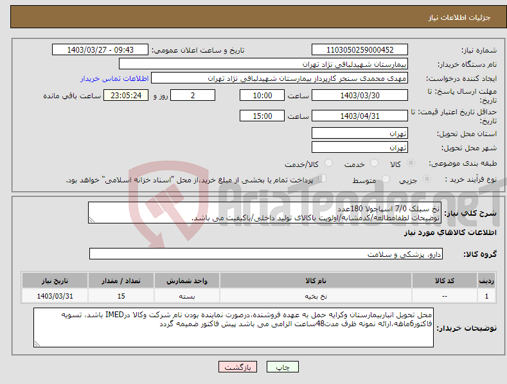Click the delivery city field تهران

pos(360,148)
